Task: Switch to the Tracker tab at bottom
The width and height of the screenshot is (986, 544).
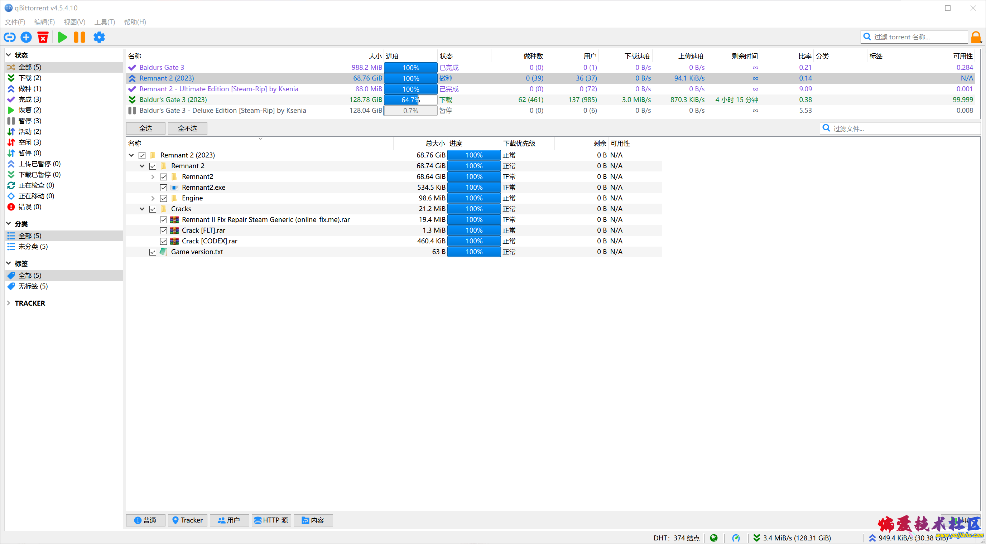Action: [x=188, y=520]
